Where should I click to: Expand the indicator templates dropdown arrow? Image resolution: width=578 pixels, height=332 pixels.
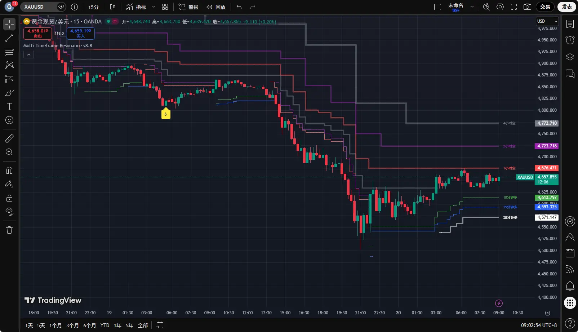click(154, 7)
